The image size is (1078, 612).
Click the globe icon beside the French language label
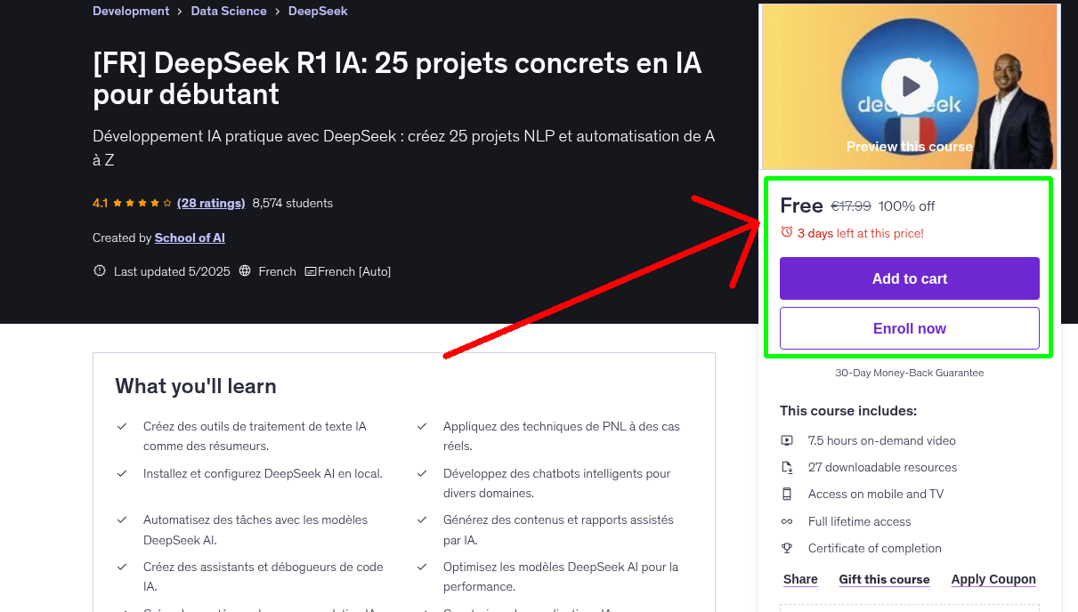tap(245, 271)
